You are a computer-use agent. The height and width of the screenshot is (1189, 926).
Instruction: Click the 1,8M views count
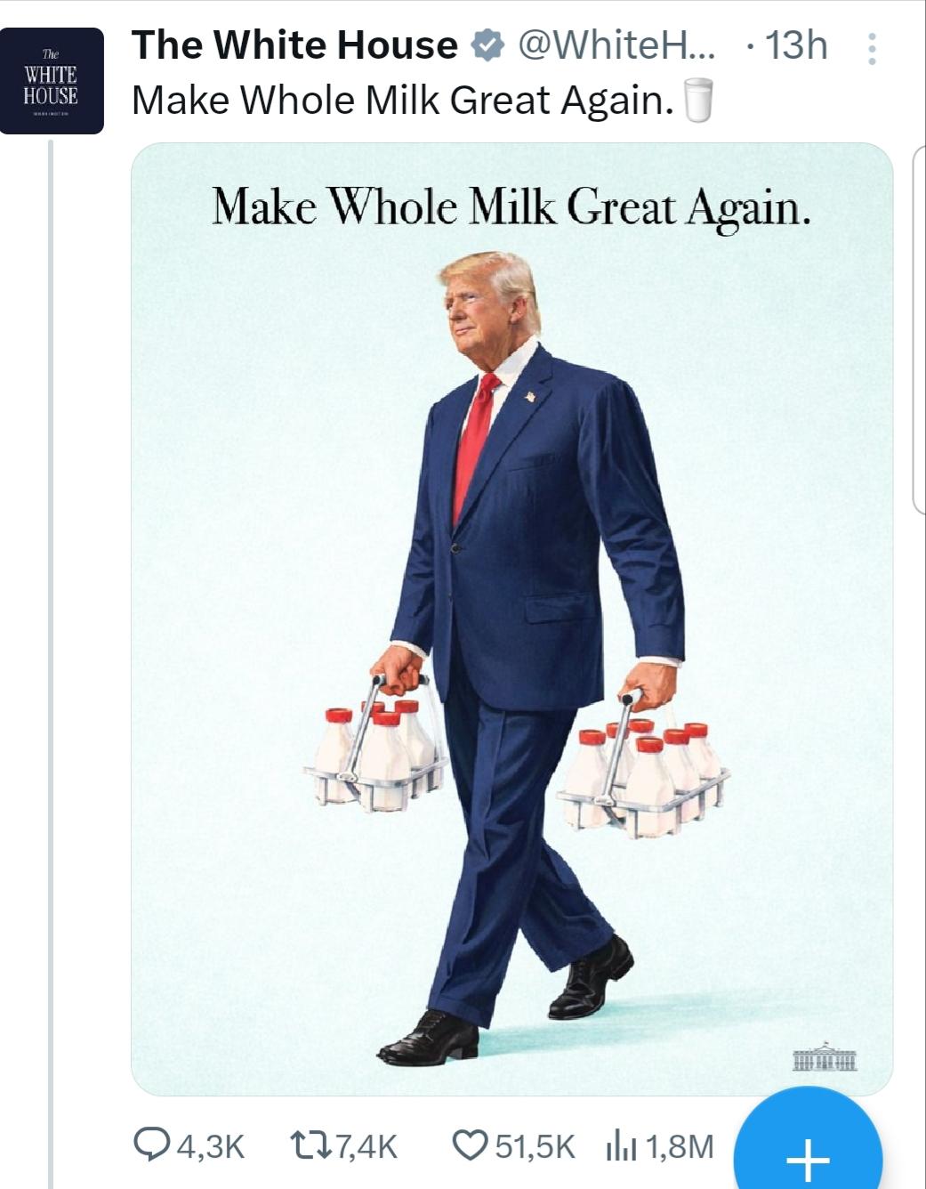[679, 1146]
